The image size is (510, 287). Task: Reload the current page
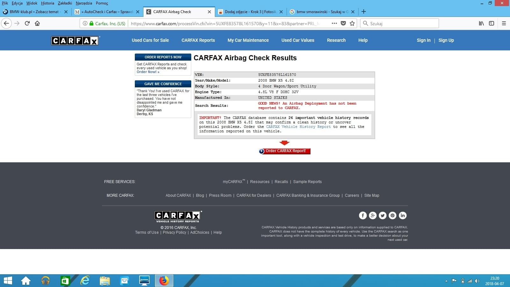(27, 23)
